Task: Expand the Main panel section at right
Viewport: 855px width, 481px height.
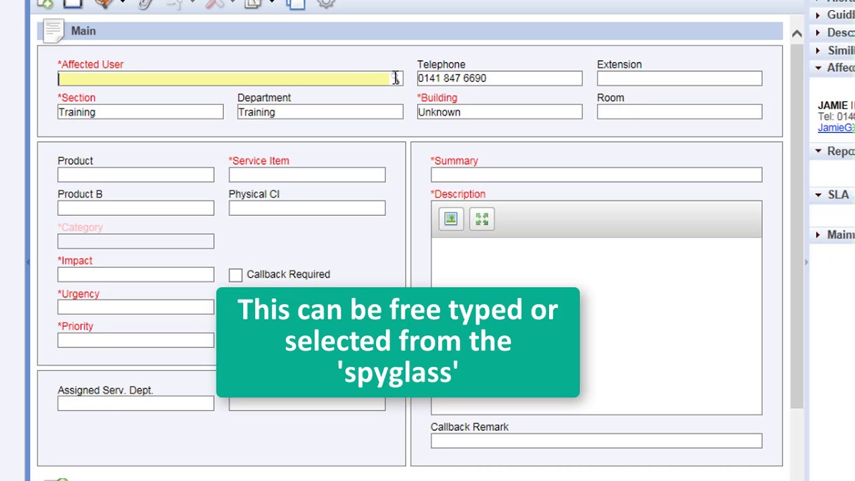Action: click(818, 234)
